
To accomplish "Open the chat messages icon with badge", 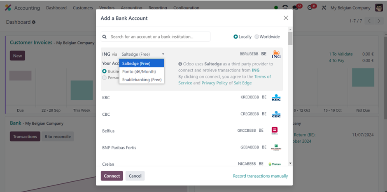I will (x=295, y=8).
